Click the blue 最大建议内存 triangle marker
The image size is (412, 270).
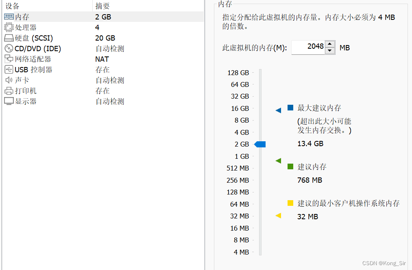[278, 110]
